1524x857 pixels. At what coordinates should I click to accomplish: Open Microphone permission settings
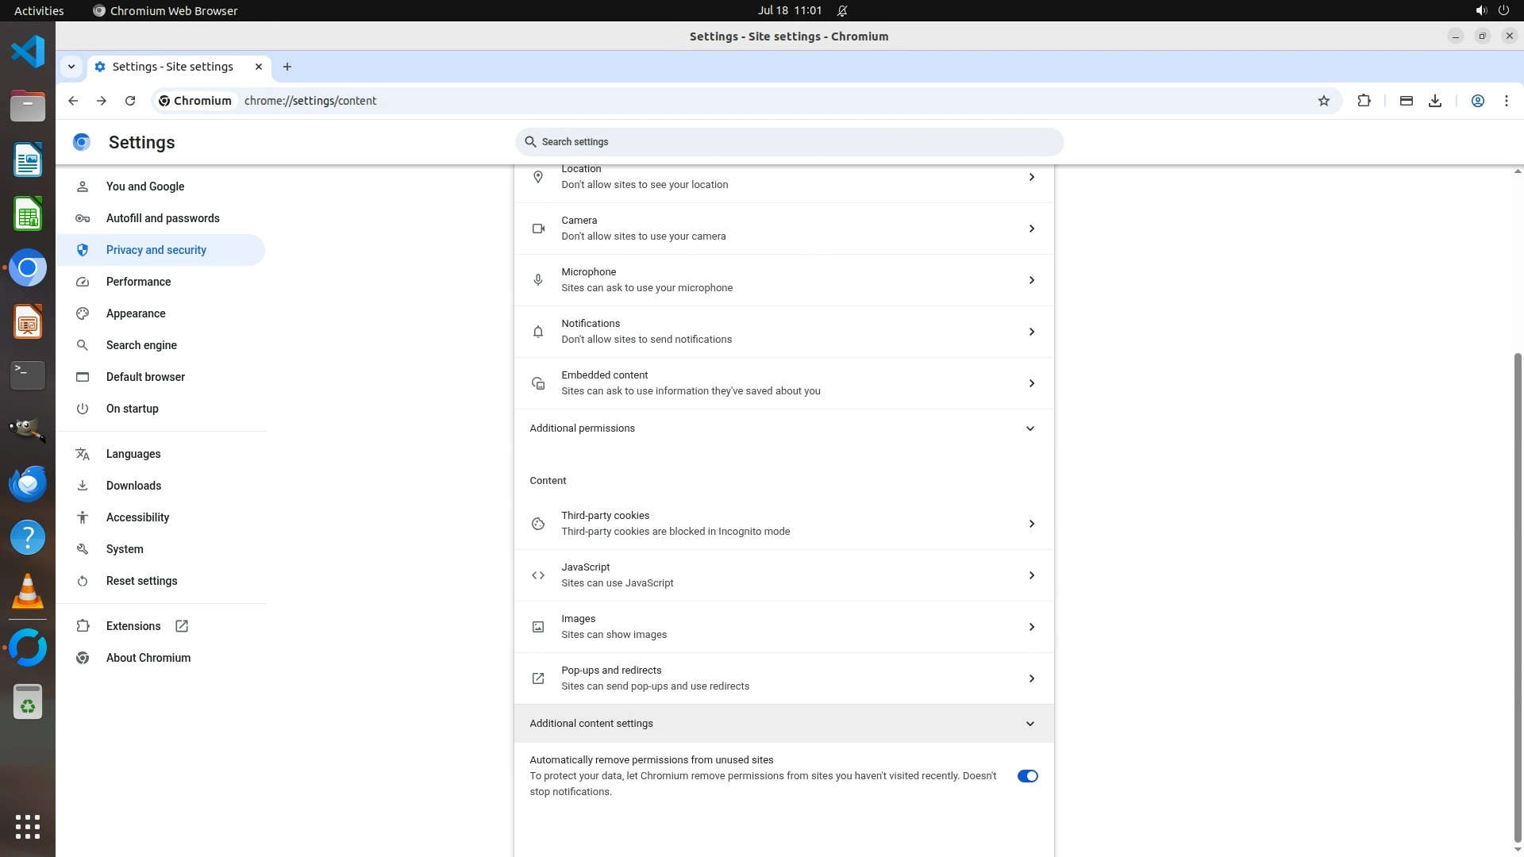click(783, 280)
